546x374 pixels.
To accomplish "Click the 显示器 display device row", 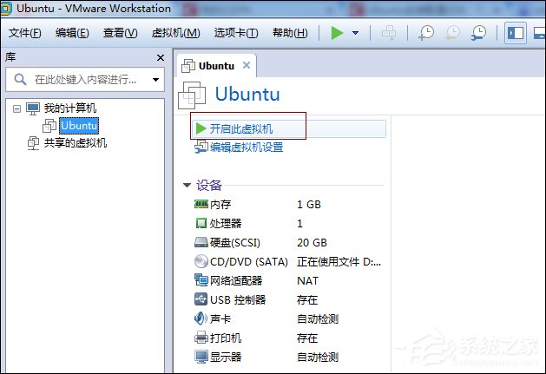I will (287, 357).
